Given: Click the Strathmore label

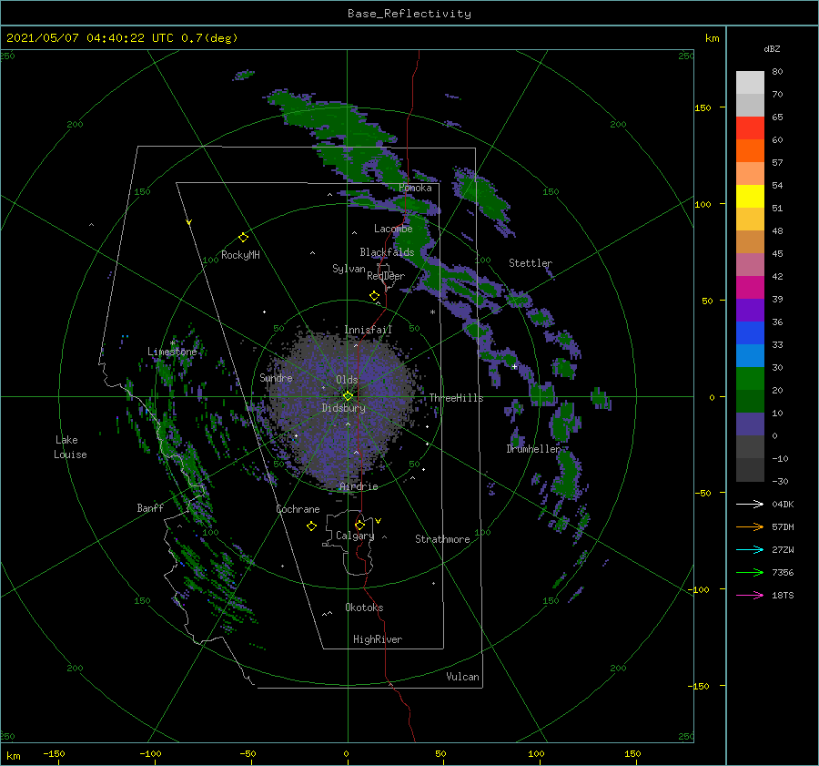Looking at the screenshot, I should coord(442,539).
